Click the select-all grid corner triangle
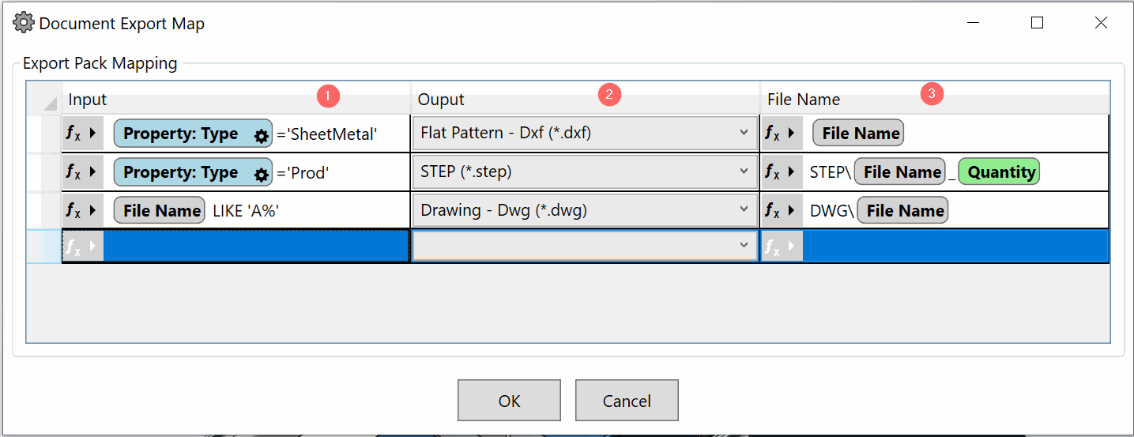The width and height of the screenshot is (1134, 437). pyautogui.click(x=49, y=104)
